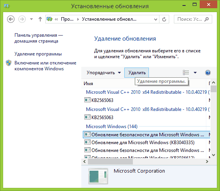
Task: Minimize the Установленные обновления window
Action: pos(184,5)
